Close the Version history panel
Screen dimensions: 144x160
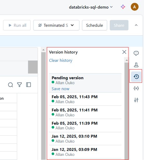pos(124,52)
